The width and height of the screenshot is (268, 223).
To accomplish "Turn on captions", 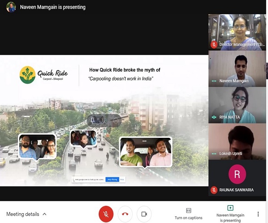I will tap(188, 214).
